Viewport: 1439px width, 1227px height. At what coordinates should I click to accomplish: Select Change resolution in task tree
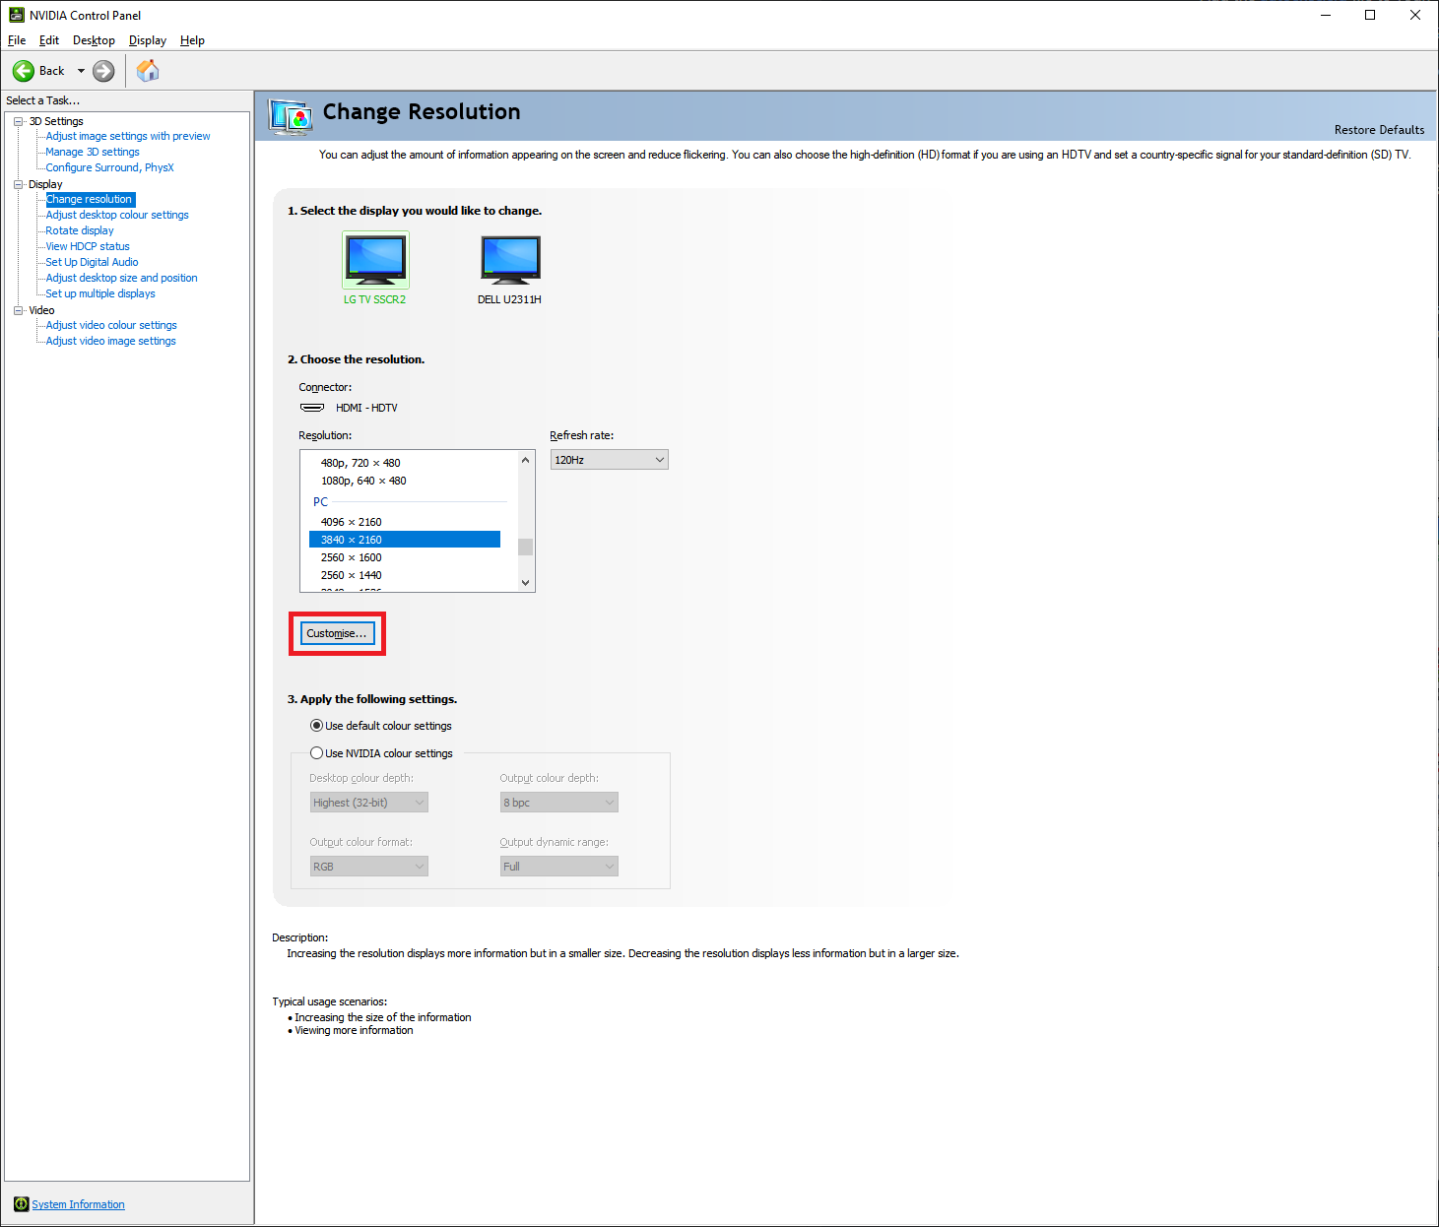point(90,199)
